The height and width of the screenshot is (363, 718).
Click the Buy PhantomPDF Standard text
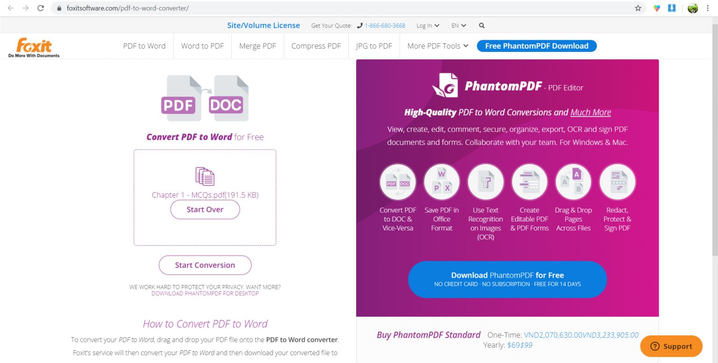click(429, 335)
